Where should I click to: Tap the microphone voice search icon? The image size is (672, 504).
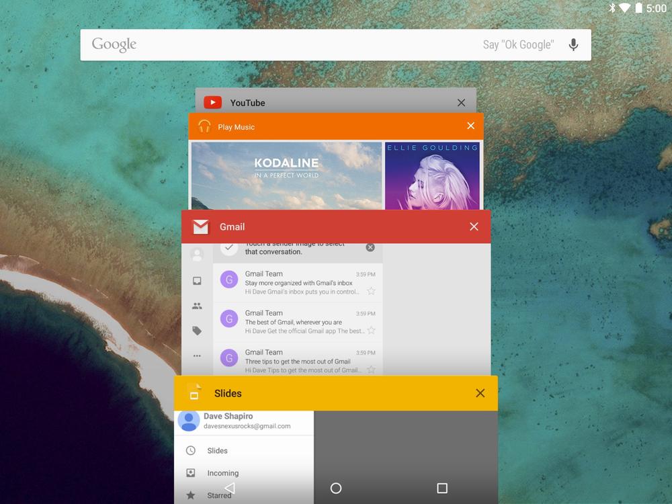click(573, 44)
